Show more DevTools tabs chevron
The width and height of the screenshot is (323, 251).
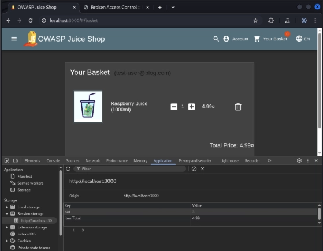click(x=269, y=160)
